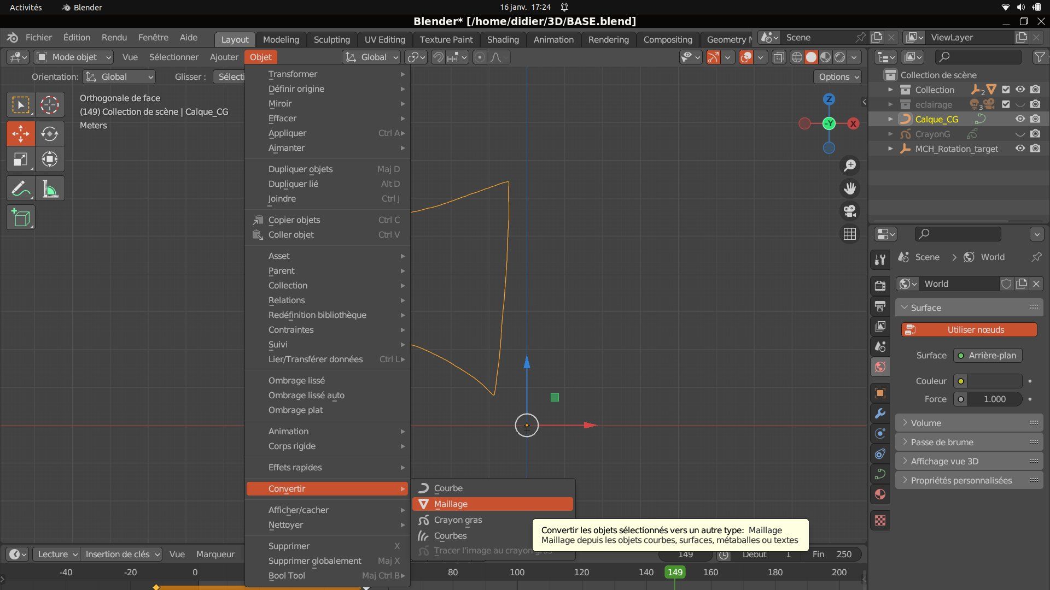
Task: Switch to the Sculpting workspace tab
Action: [331, 39]
